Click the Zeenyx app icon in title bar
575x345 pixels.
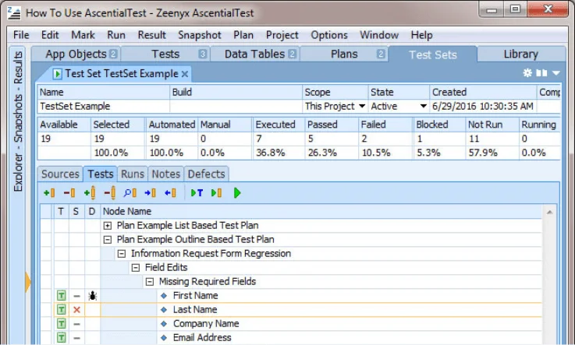coord(14,12)
